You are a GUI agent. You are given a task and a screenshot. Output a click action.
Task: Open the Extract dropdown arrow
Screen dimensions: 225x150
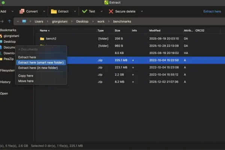click(x=75, y=11)
